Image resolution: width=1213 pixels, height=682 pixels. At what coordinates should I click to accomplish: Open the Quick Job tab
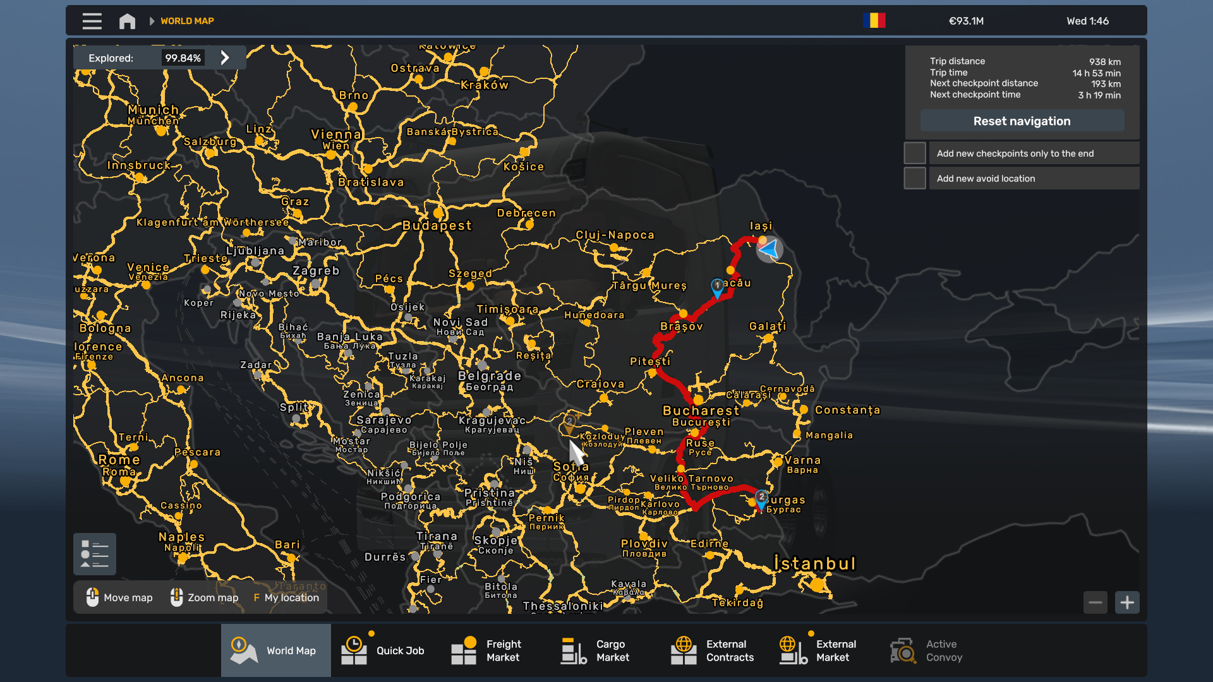pyautogui.click(x=384, y=650)
